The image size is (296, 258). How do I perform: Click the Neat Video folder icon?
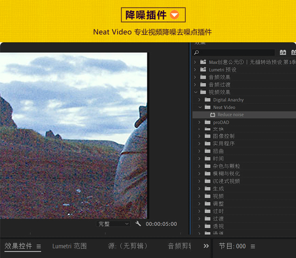pos(208,107)
